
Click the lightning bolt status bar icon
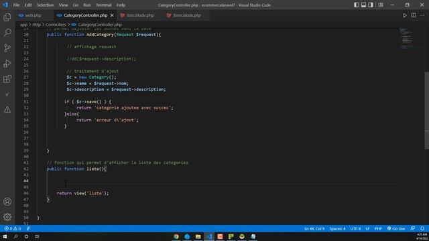(28, 228)
